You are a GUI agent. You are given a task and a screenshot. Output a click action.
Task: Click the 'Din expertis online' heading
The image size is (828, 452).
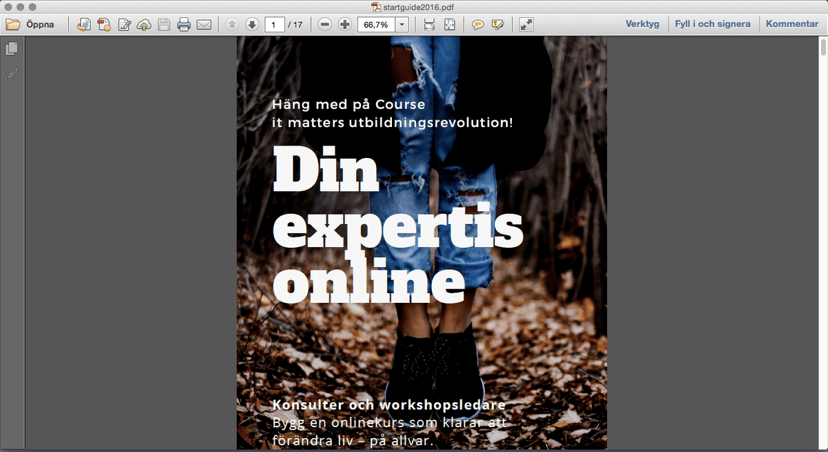tap(398, 224)
